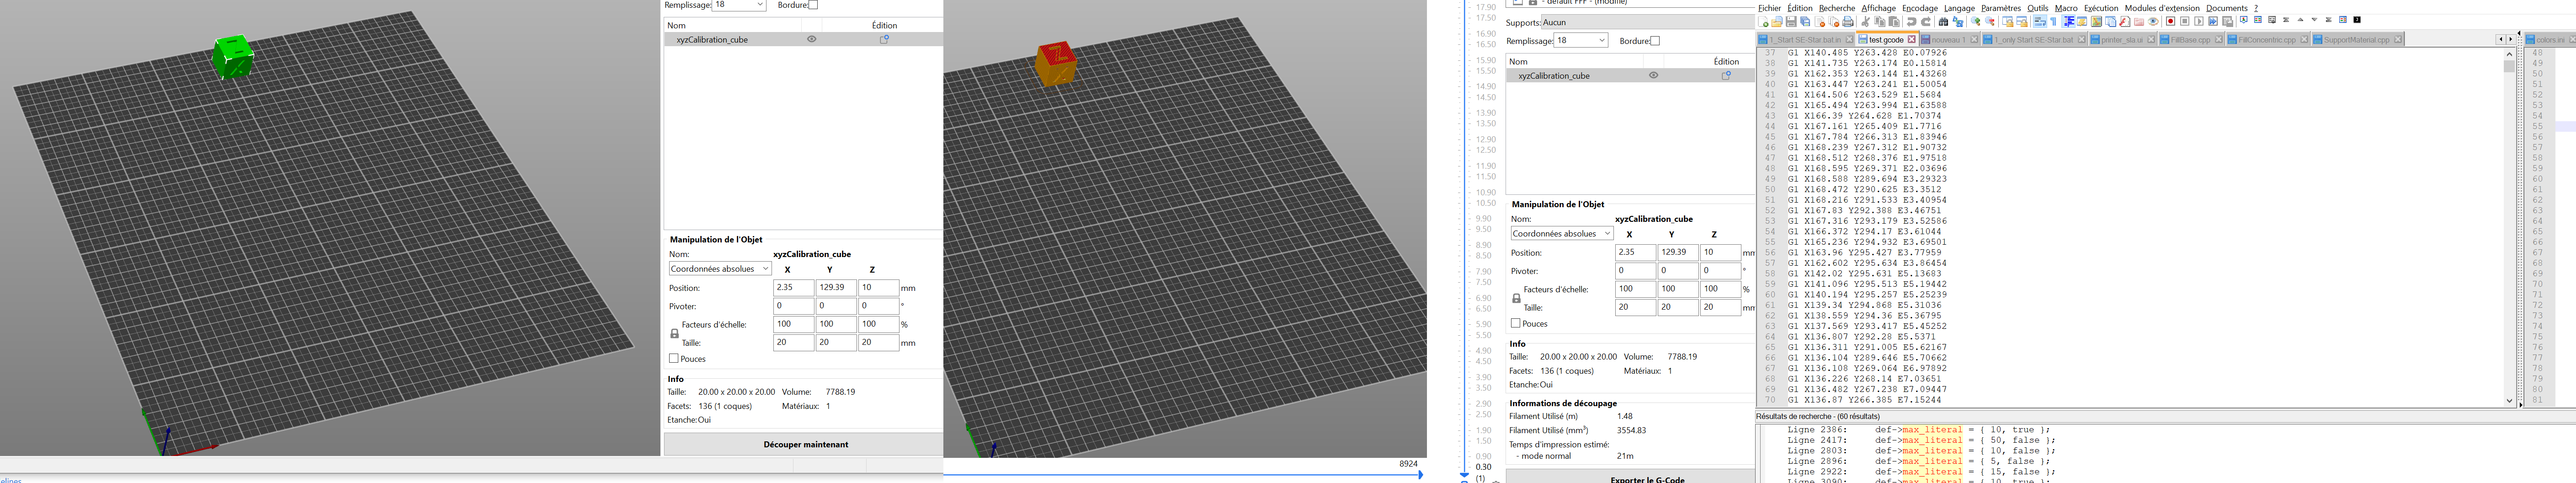Open Remplissage dropdown in Découper maintenant panel
The width and height of the screenshot is (2576, 483).
740,5
